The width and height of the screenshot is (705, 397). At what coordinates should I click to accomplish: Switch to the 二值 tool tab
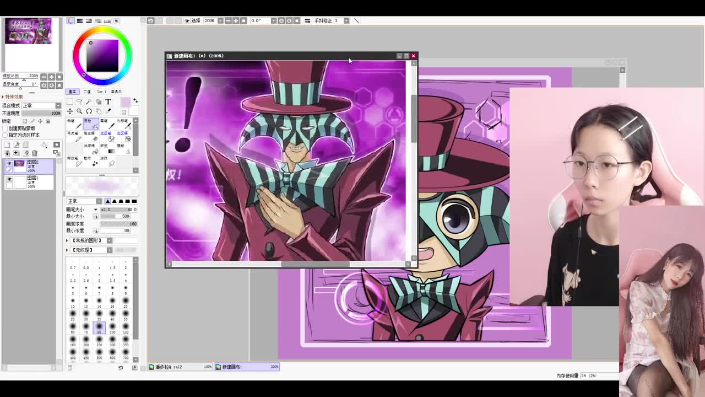click(86, 92)
